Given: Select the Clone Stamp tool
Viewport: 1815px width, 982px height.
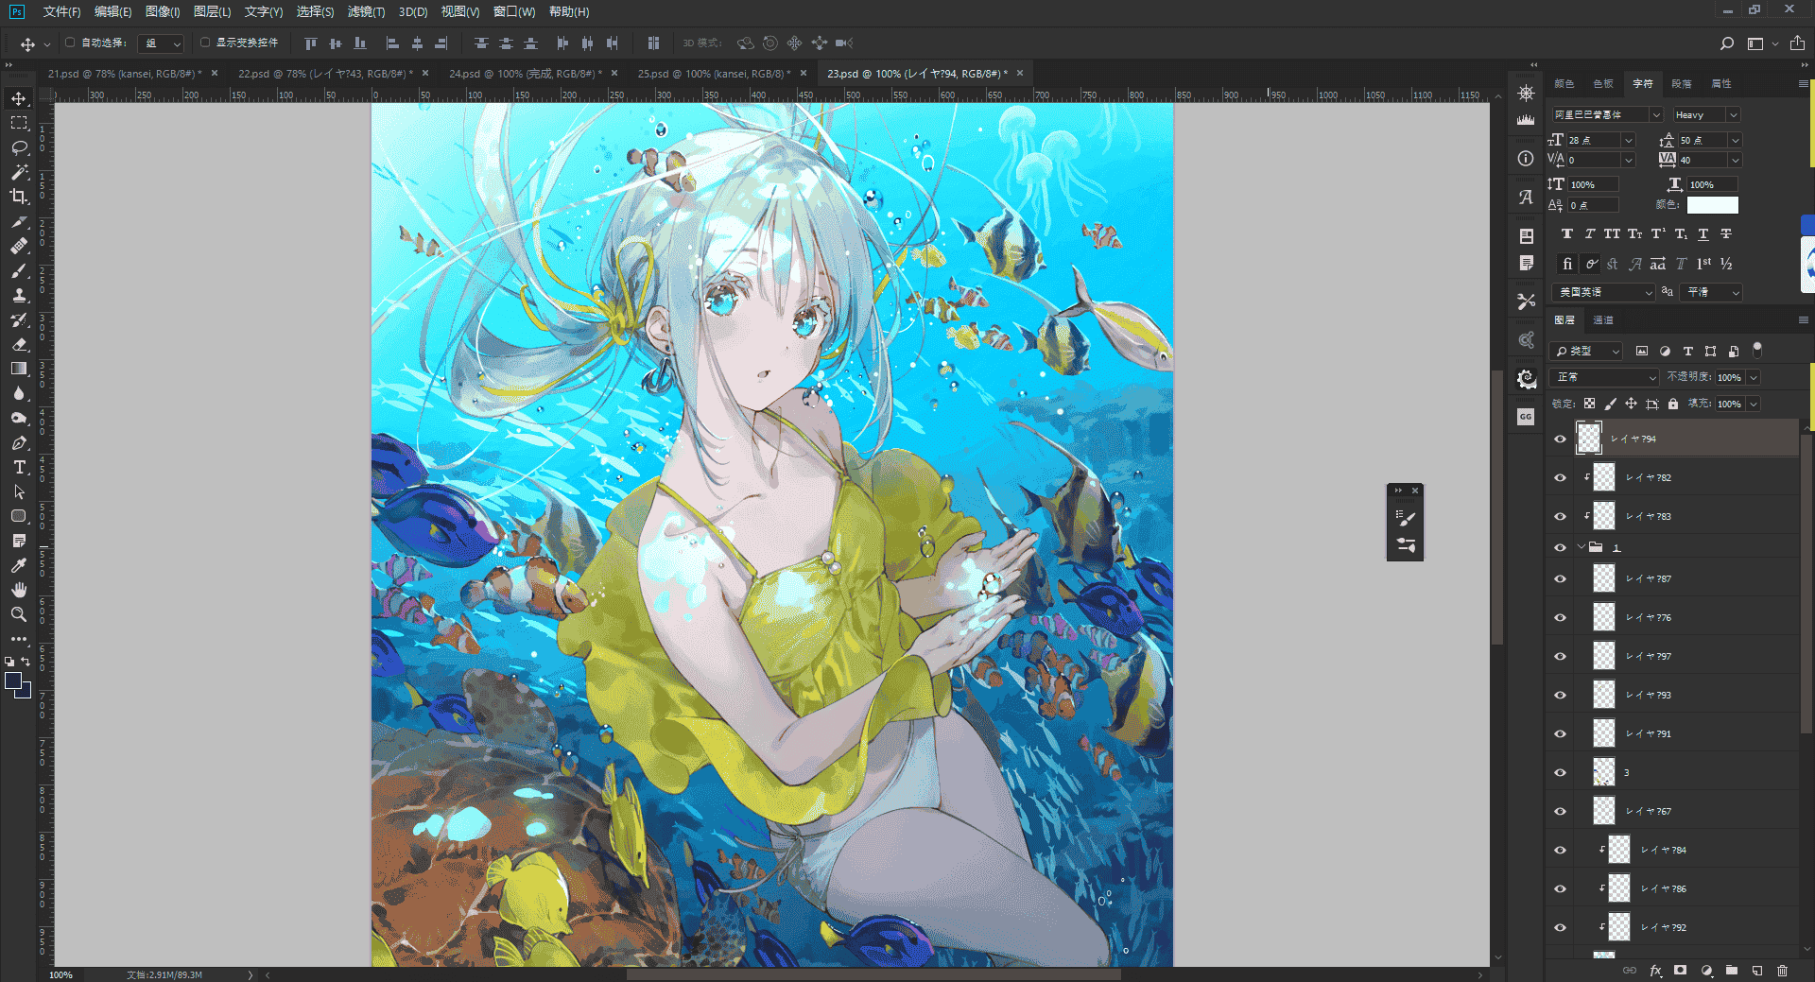Looking at the screenshot, I should coord(19,295).
